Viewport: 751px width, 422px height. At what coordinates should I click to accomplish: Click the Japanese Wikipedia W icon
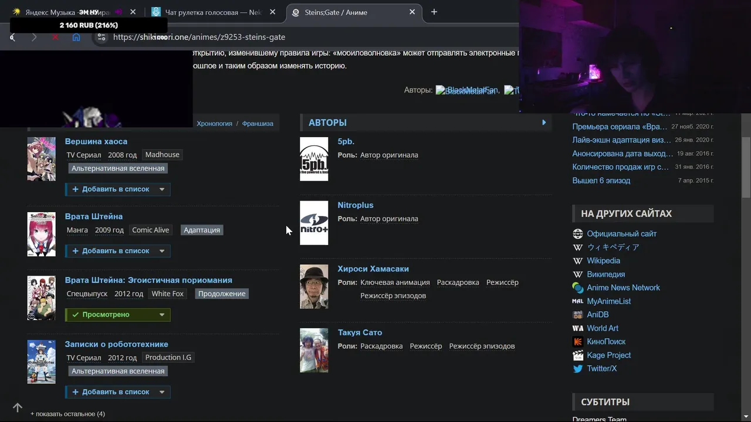(578, 247)
